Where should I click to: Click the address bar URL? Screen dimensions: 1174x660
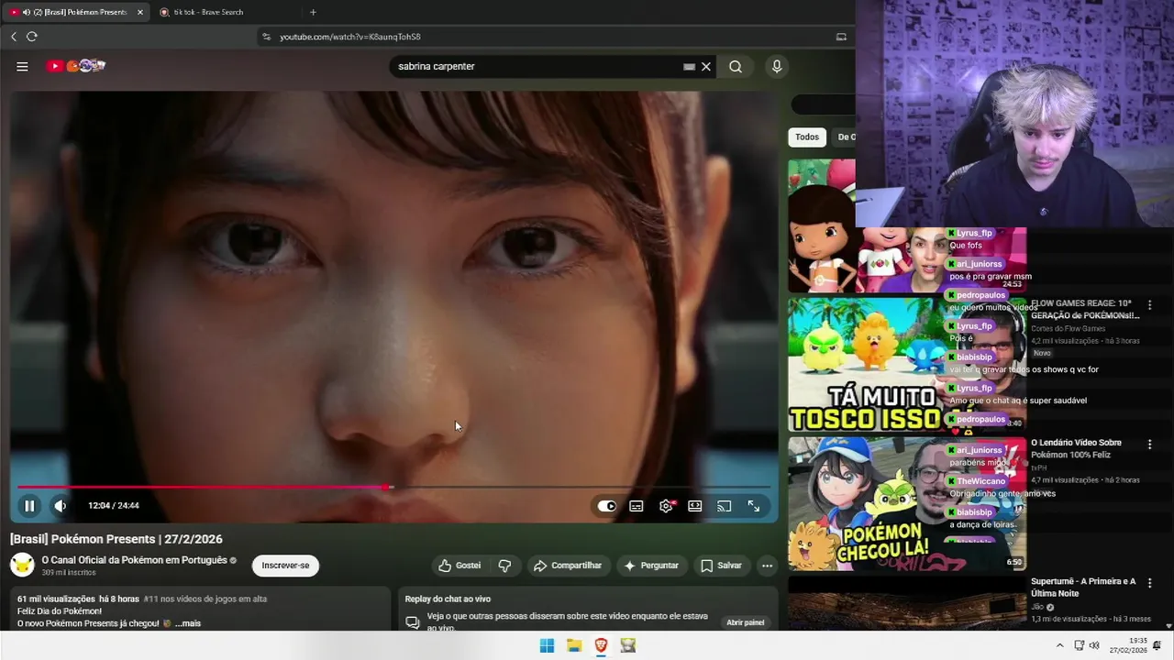coord(350,37)
